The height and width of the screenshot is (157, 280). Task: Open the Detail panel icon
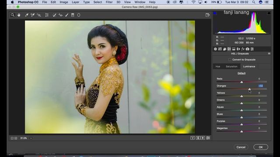click(224, 49)
